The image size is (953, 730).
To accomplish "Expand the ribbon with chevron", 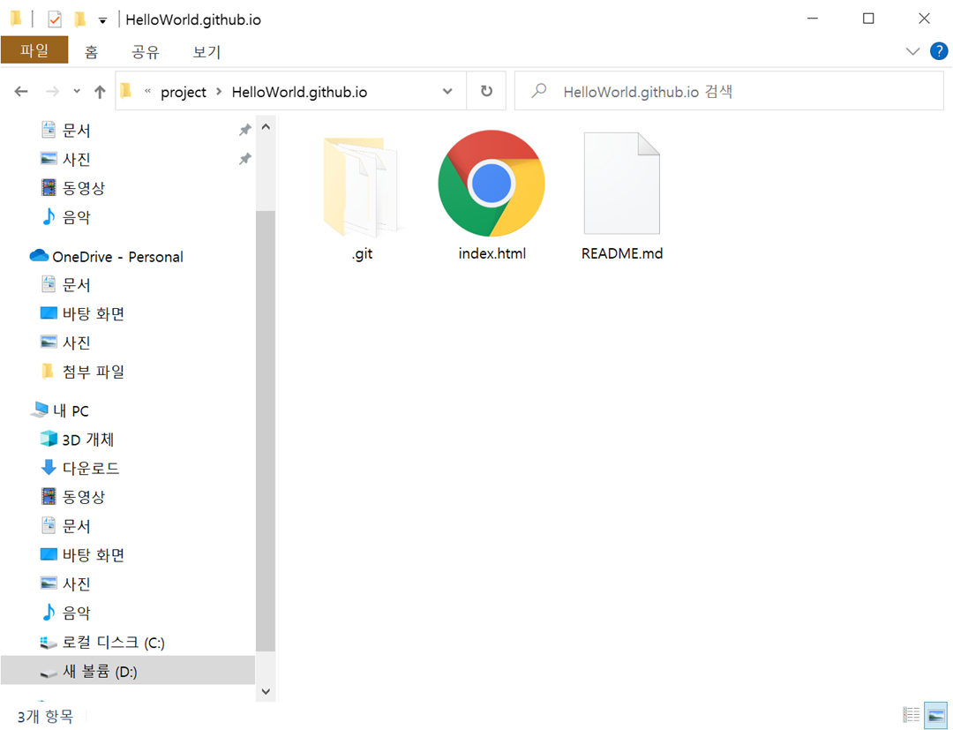I will click(912, 52).
